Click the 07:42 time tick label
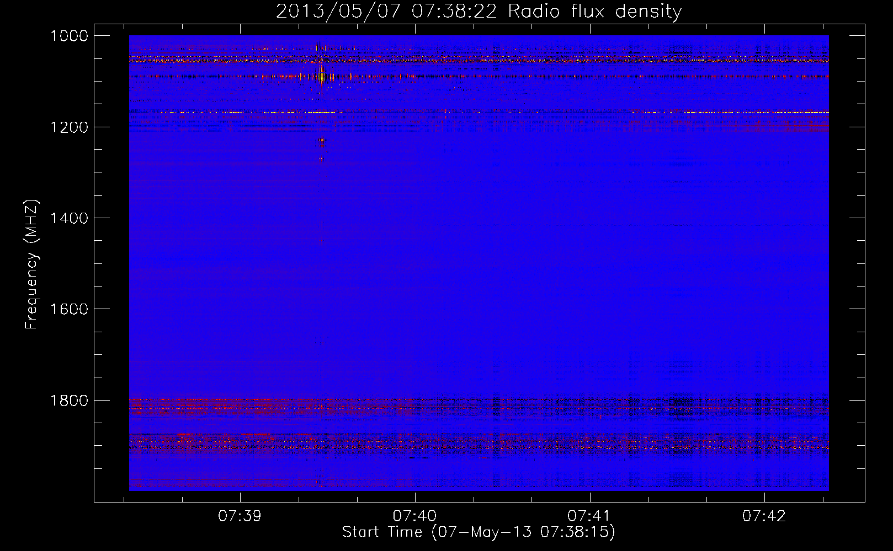This screenshot has width=893, height=551. [764, 516]
